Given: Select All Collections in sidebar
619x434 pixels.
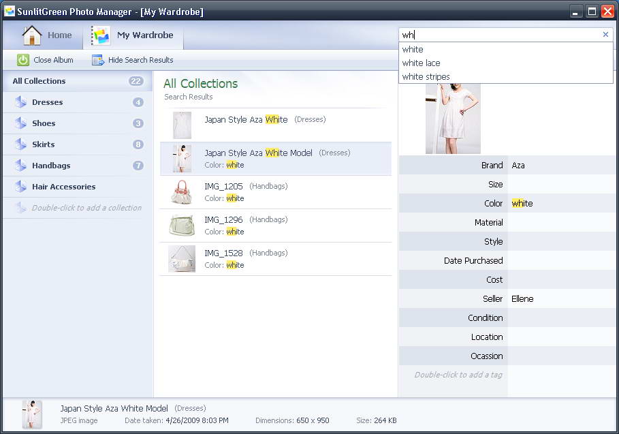Looking at the screenshot, I should 78,81.
